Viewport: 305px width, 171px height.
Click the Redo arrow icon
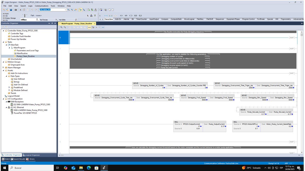tap(36, 10)
